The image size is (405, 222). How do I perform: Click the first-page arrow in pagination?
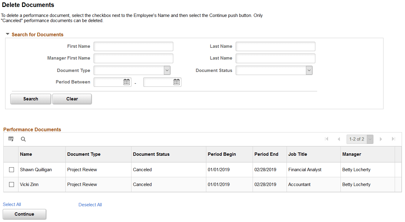327,139
